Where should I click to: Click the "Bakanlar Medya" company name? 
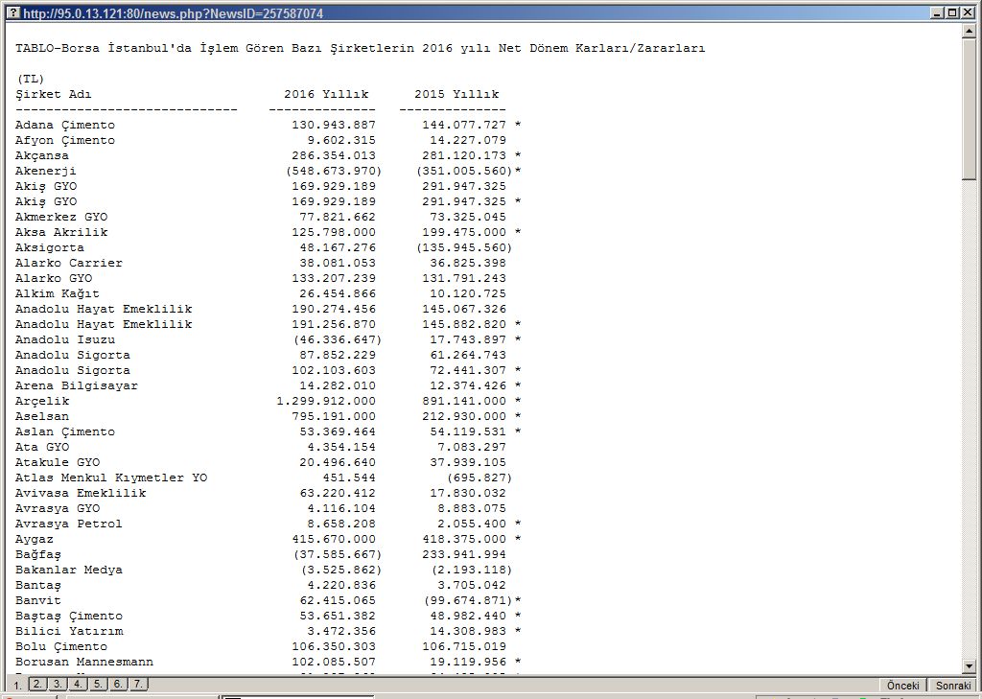tap(69, 570)
